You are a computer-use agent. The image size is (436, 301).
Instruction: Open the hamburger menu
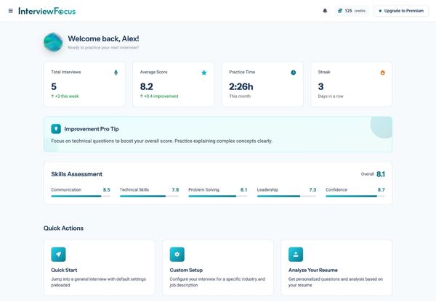pos(10,11)
